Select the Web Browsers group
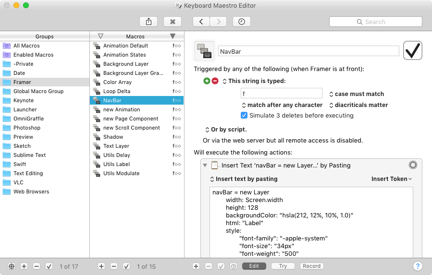The image size is (432, 275). 45,191
